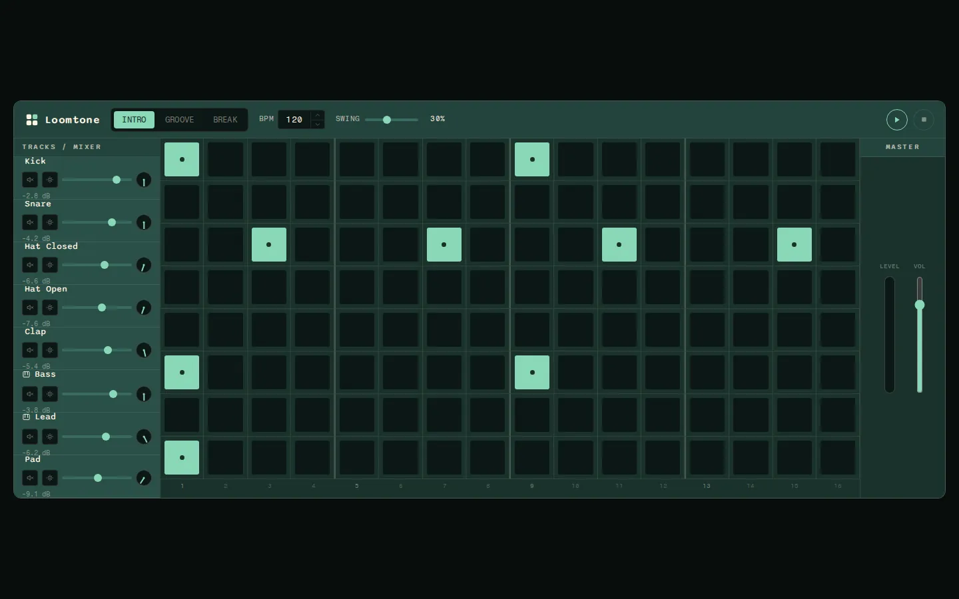The height and width of the screenshot is (599, 959).
Task: Mute the Bass track
Action: pyautogui.click(x=30, y=394)
